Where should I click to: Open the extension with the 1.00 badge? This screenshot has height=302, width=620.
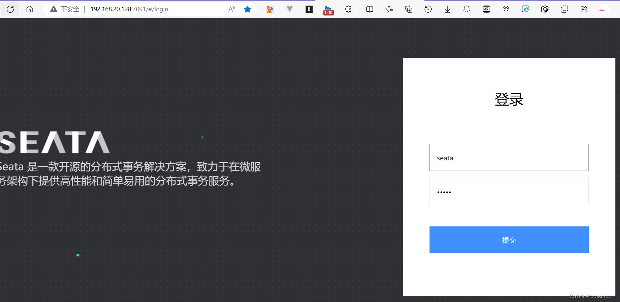[329, 10]
